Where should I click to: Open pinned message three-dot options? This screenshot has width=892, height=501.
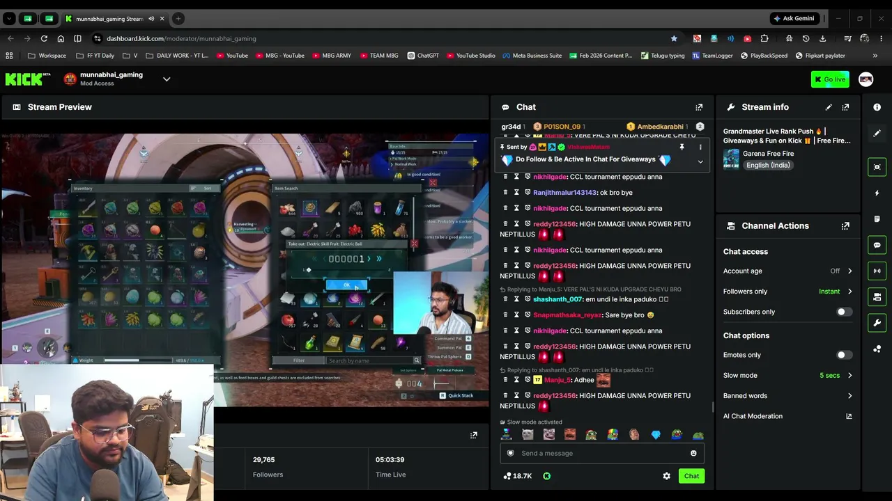tap(700, 148)
